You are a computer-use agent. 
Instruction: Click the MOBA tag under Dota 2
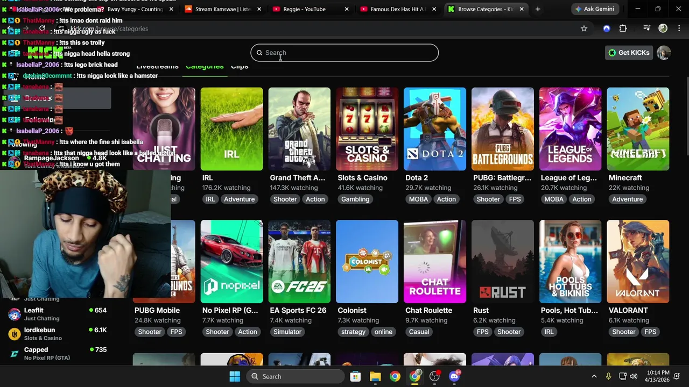(x=418, y=199)
